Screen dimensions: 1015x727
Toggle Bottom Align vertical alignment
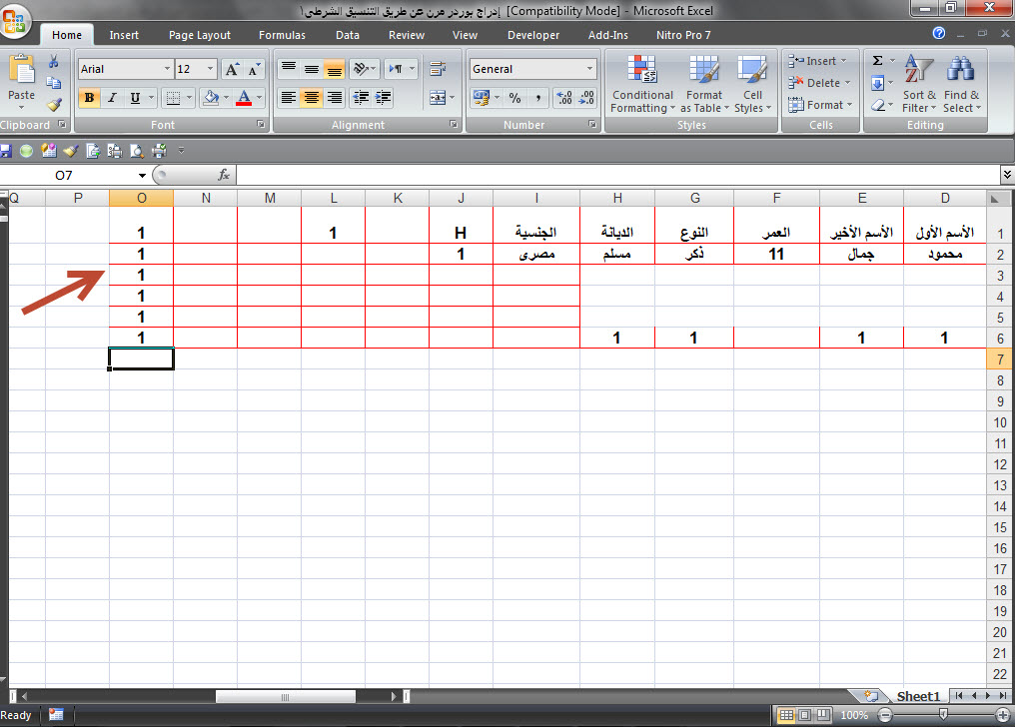[334, 69]
